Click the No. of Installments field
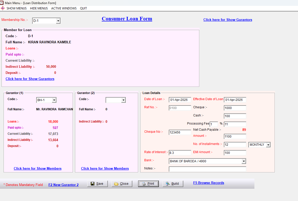The width and height of the screenshot is (298, 201). point(235,145)
